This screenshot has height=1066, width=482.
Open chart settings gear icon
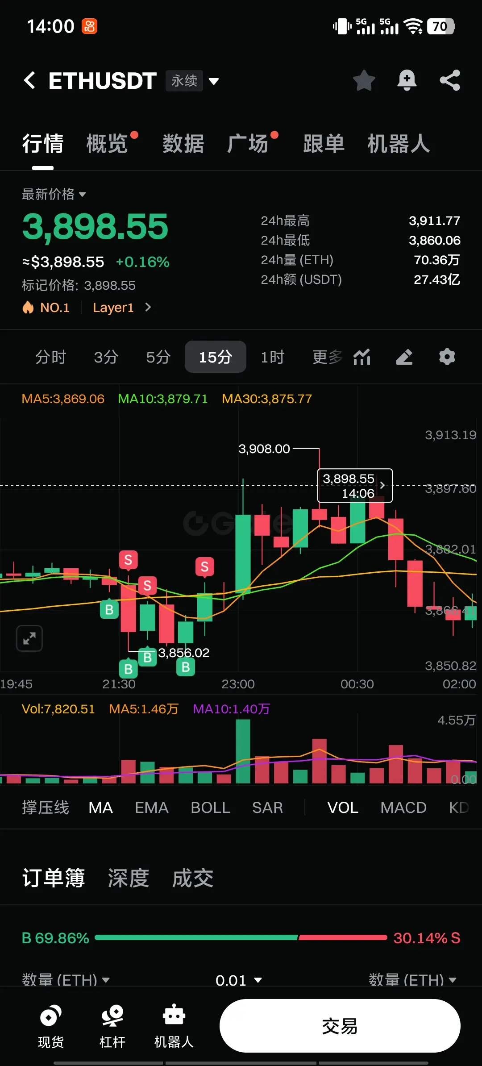(x=447, y=357)
